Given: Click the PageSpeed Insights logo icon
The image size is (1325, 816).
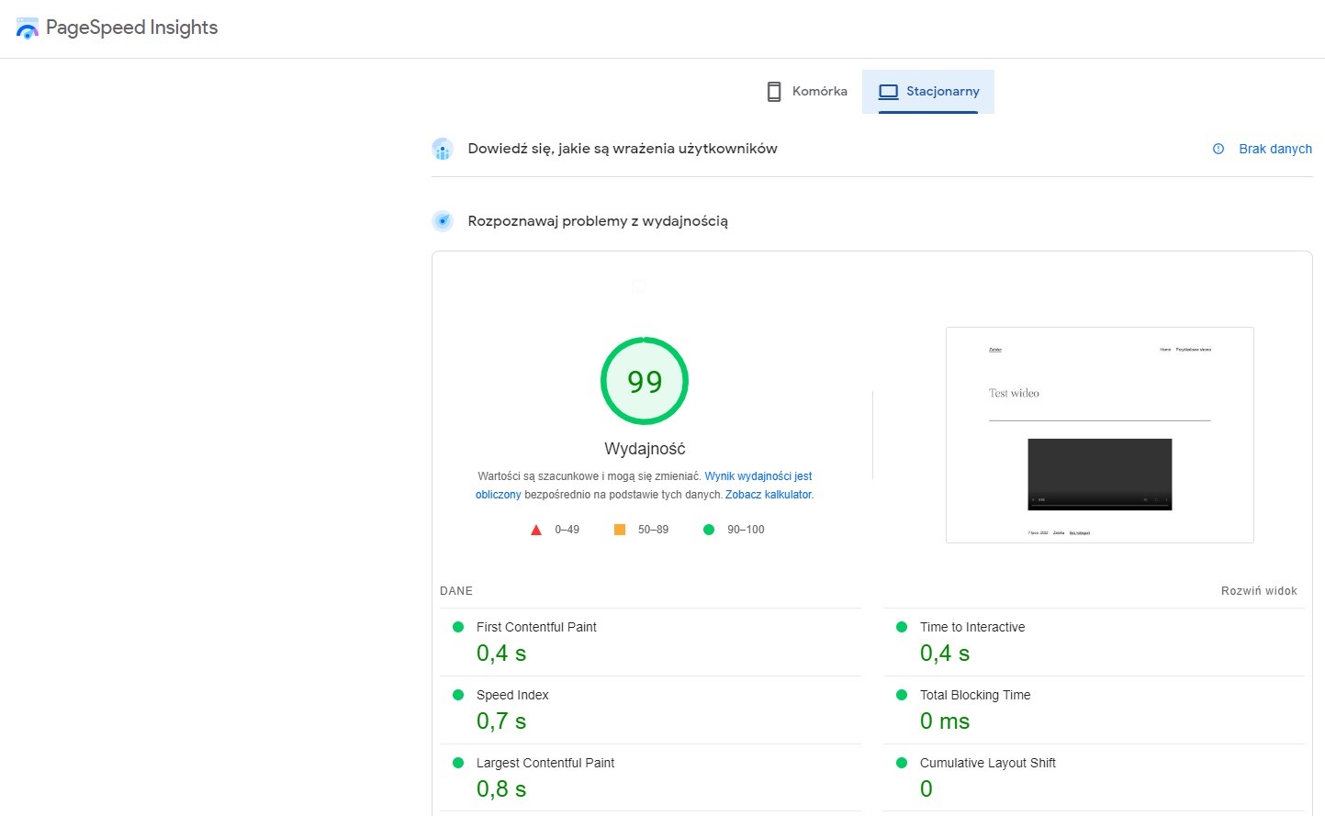Looking at the screenshot, I should 28,28.
